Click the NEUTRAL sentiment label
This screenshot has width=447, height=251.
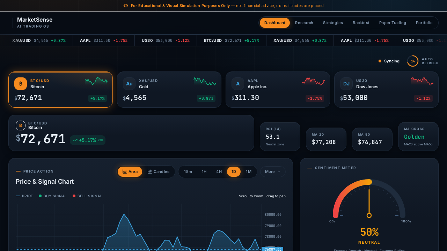pos(369,242)
